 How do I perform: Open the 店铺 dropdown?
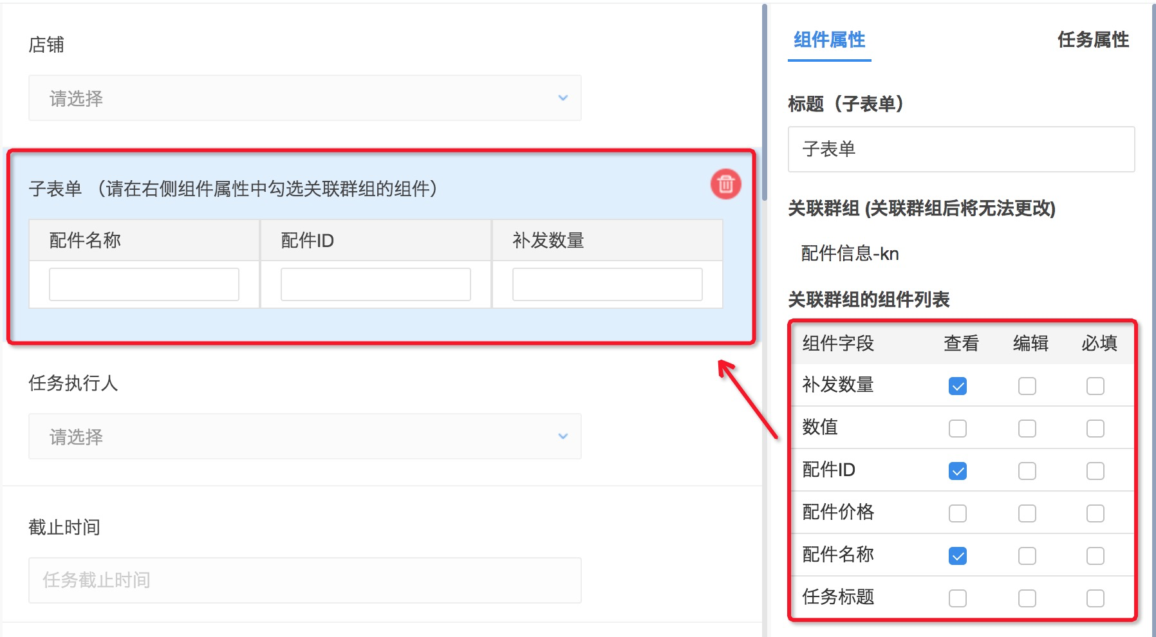pos(304,98)
